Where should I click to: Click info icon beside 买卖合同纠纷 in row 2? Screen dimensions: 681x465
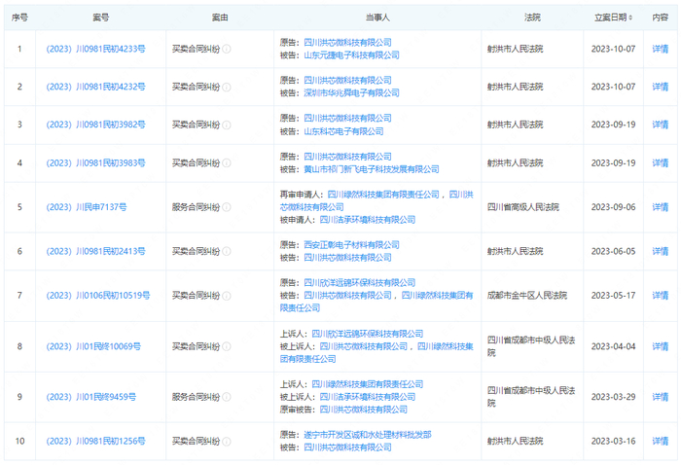click(227, 87)
